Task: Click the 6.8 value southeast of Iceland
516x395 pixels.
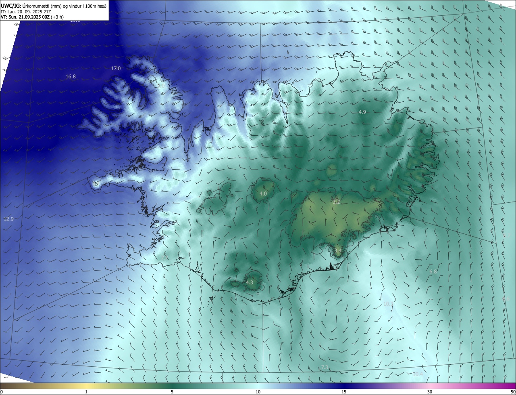Action: (433, 272)
